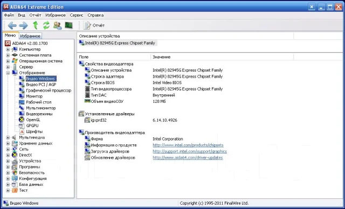The width and height of the screenshot is (345, 209).
Task: Expand the Программы tree node
Action: (8, 167)
